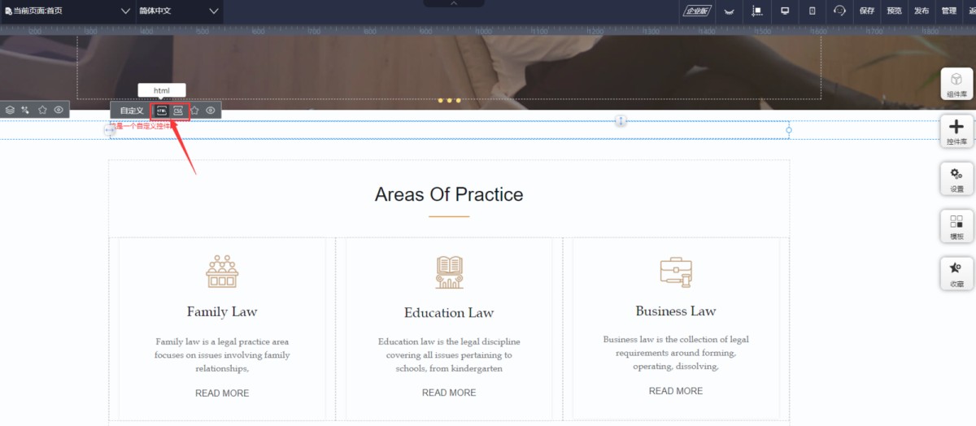The width and height of the screenshot is (976, 426).
Task: Open the 组件库 component library panel
Action: pyautogui.click(x=956, y=85)
